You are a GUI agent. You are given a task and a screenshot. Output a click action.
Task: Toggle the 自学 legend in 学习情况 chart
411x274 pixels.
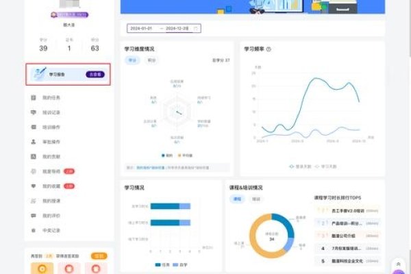tap(180, 265)
